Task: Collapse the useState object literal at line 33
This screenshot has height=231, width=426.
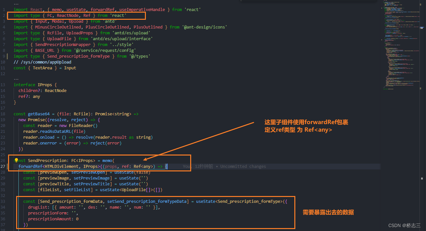Action: (x=11, y=201)
